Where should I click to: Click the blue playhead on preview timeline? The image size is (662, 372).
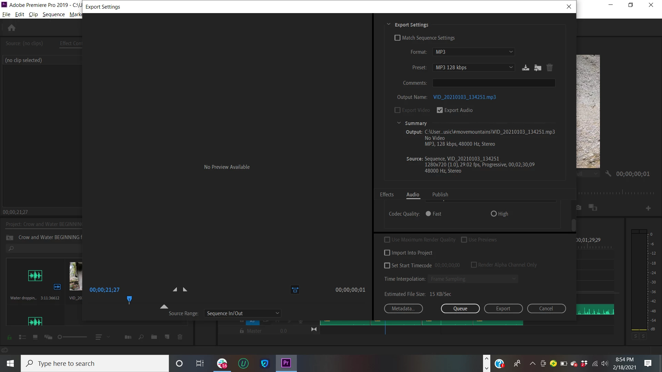[129, 299]
